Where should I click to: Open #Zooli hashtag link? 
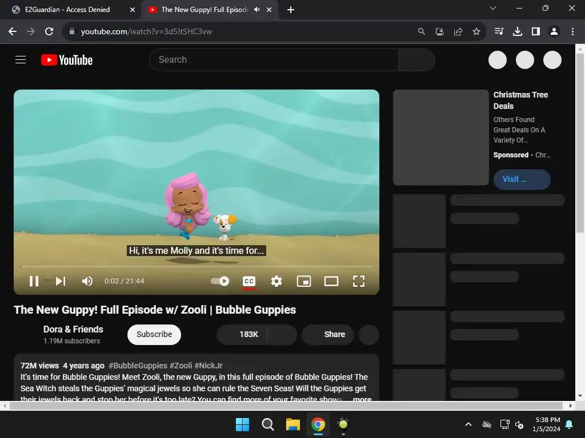tap(181, 366)
